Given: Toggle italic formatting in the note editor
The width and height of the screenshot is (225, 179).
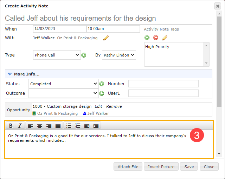Looking at the screenshot, I should (x=20, y=126).
